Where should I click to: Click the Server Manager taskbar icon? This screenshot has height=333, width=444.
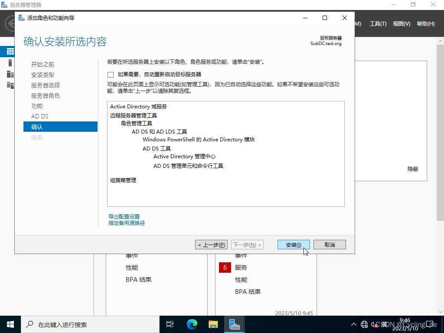click(234, 324)
